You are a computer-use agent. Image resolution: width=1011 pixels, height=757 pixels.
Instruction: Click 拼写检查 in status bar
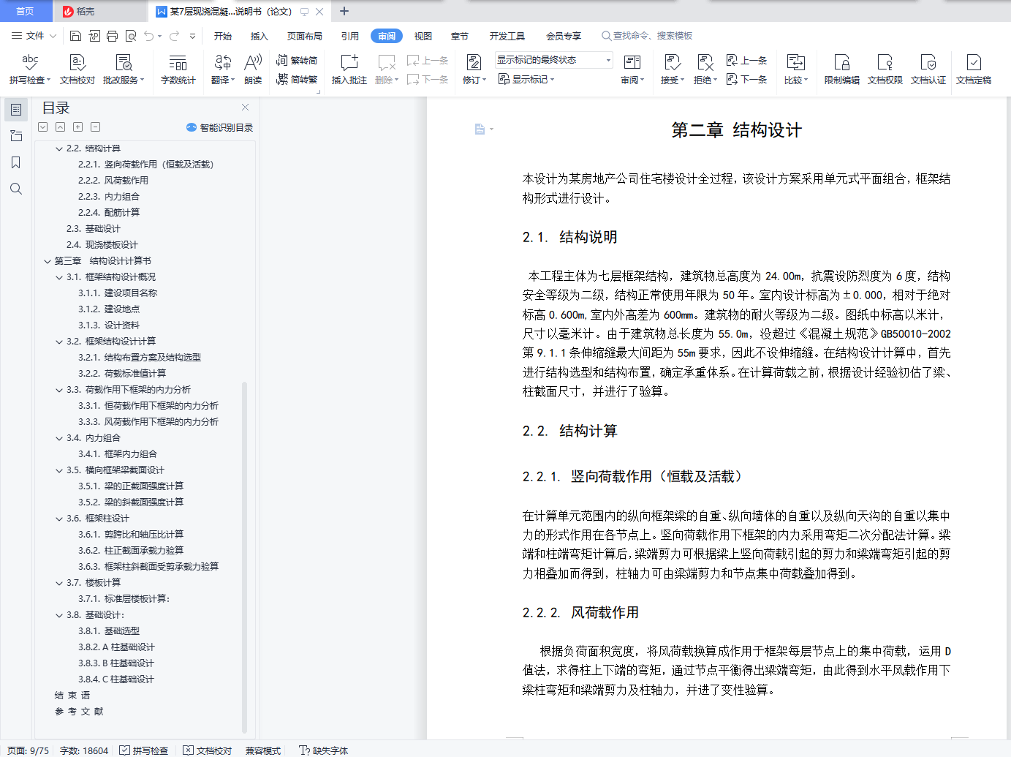coord(144,750)
